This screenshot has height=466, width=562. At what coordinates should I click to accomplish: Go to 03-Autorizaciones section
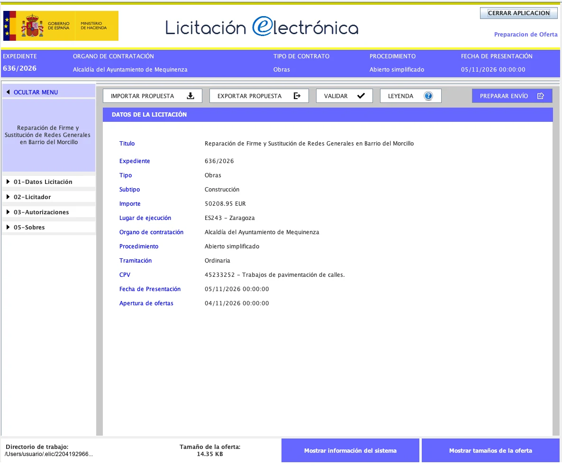(49, 212)
